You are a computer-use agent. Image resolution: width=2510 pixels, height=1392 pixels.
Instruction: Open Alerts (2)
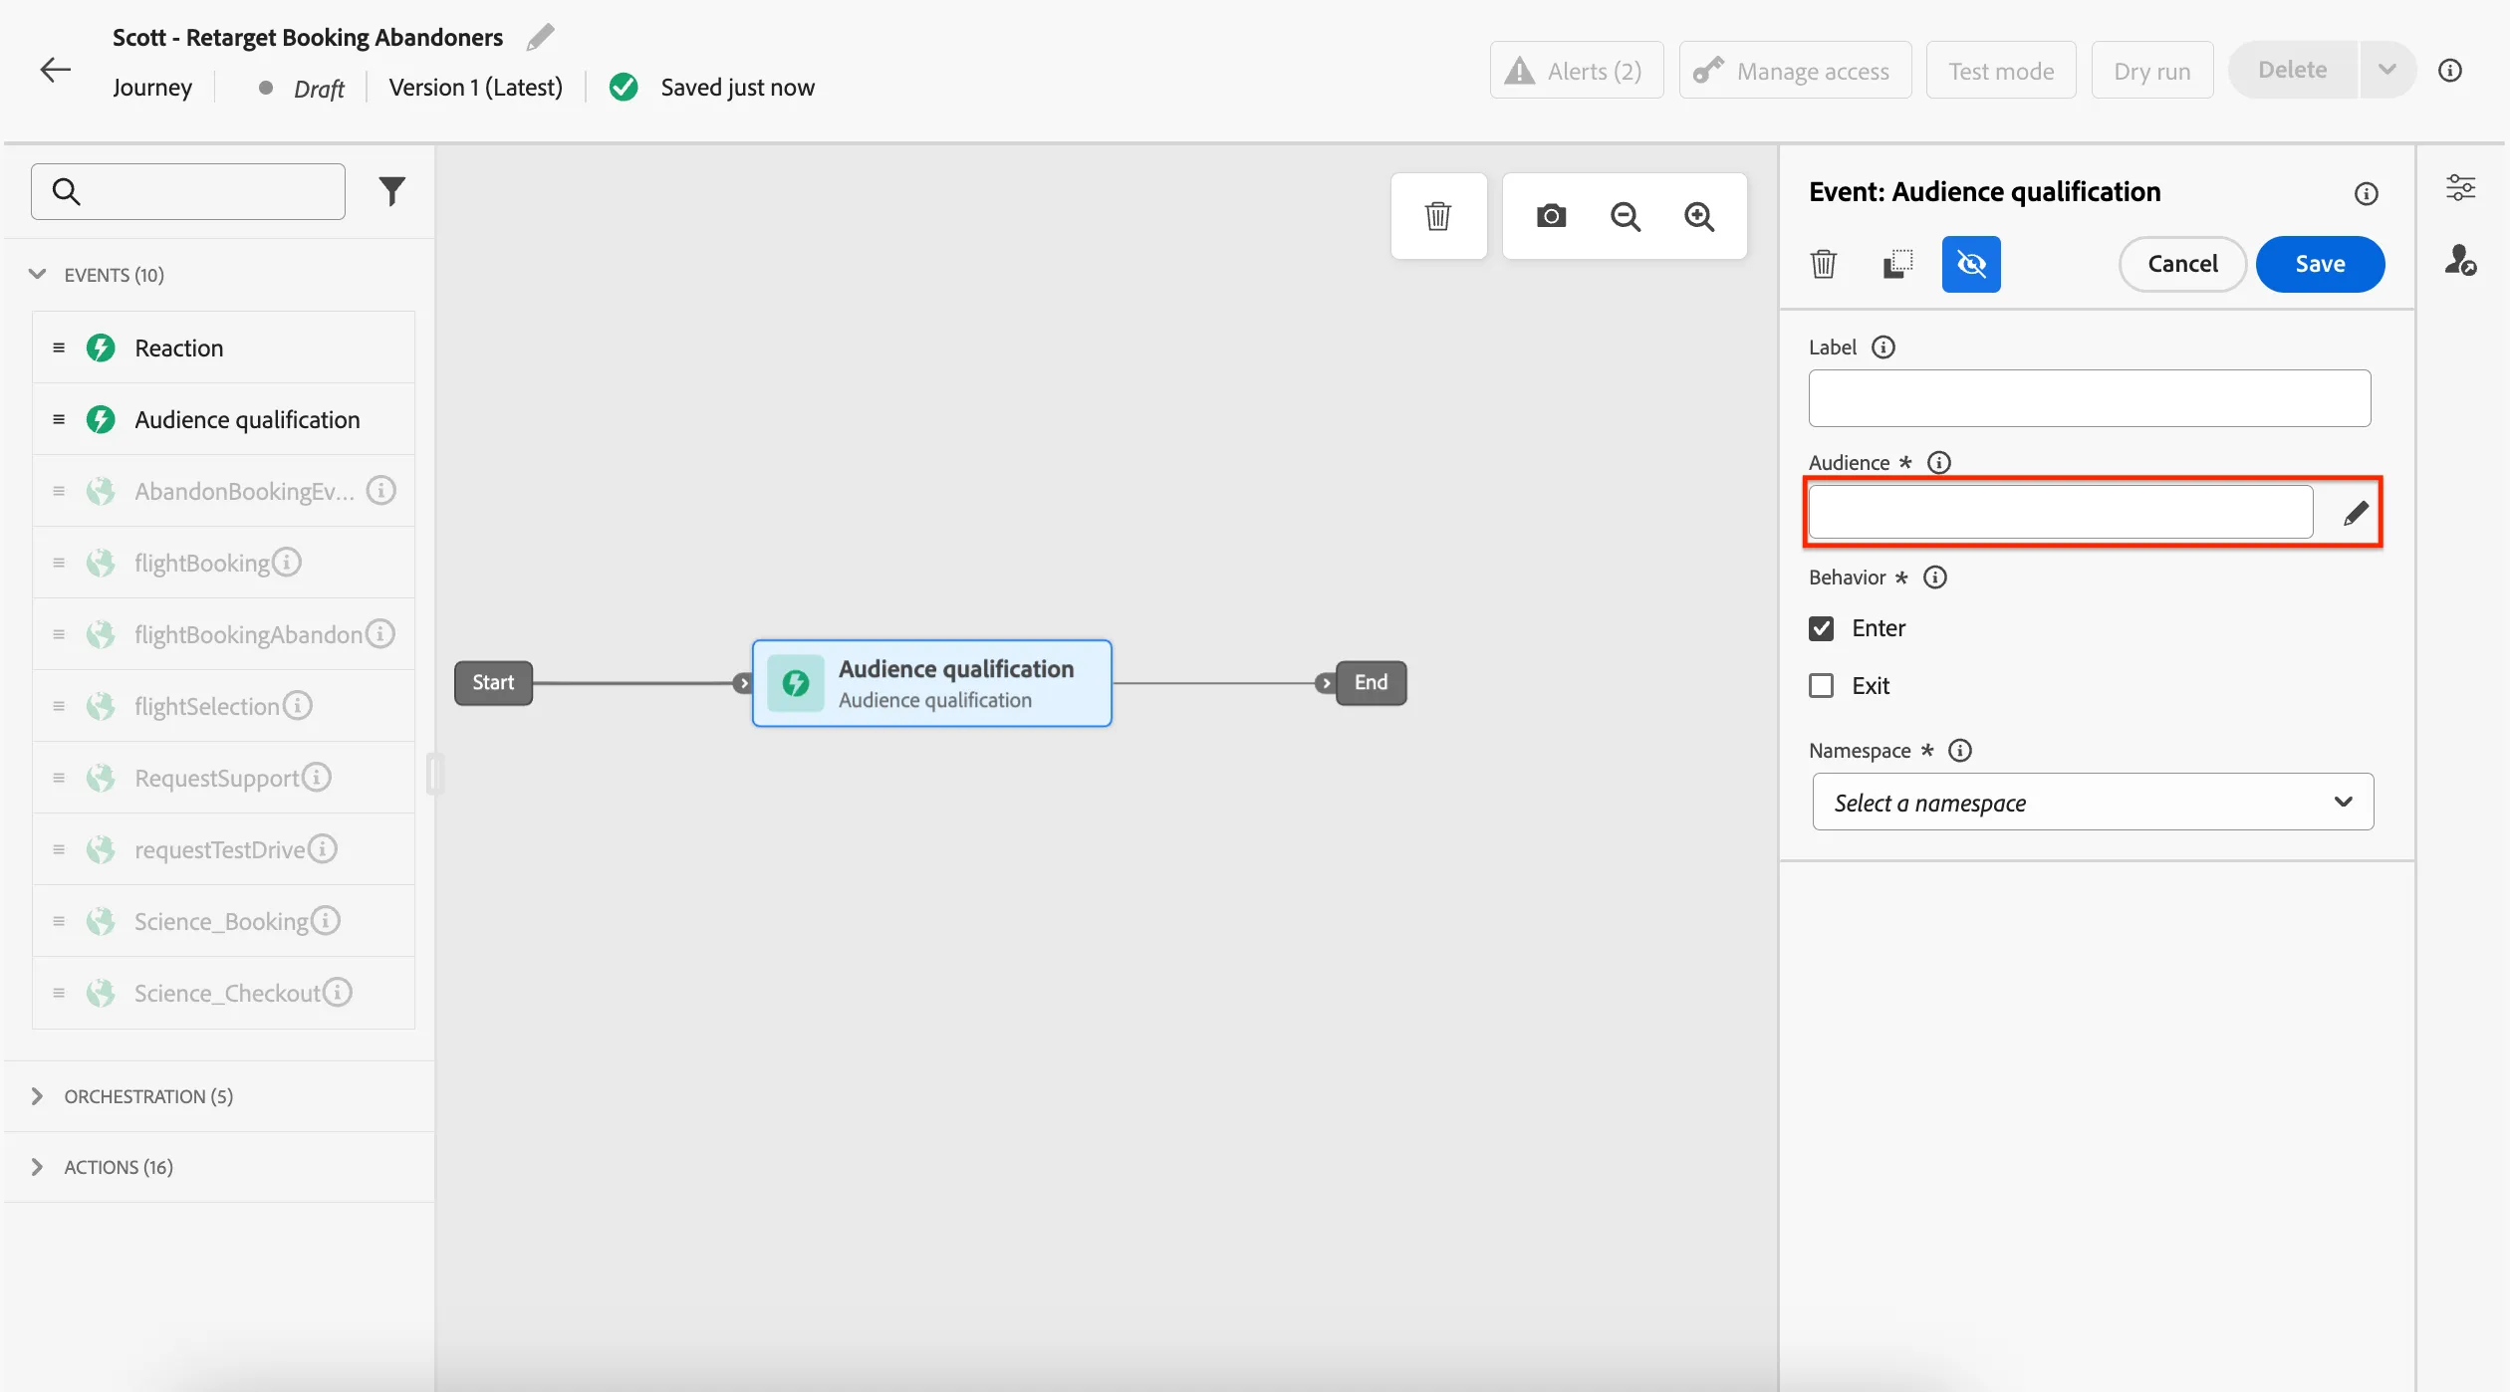tap(1577, 70)
